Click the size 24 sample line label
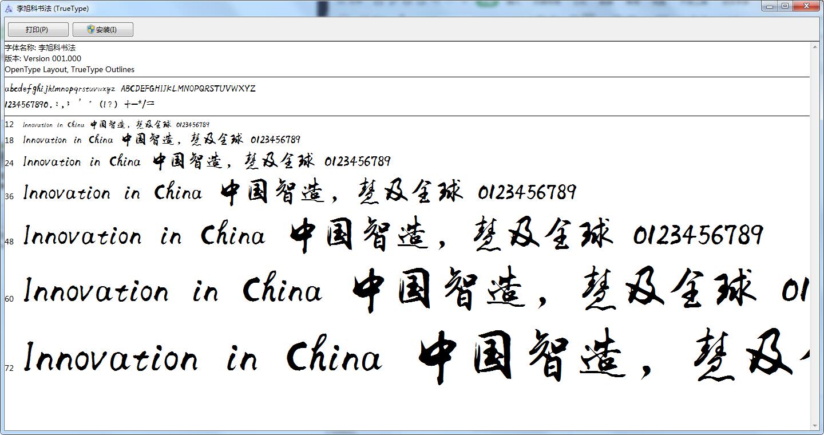 [x=9, y=163]
